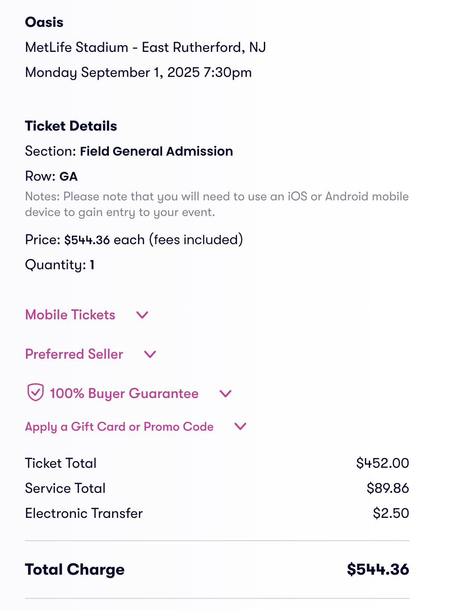Click the Ticket Details heading

(x=71, y=126)
